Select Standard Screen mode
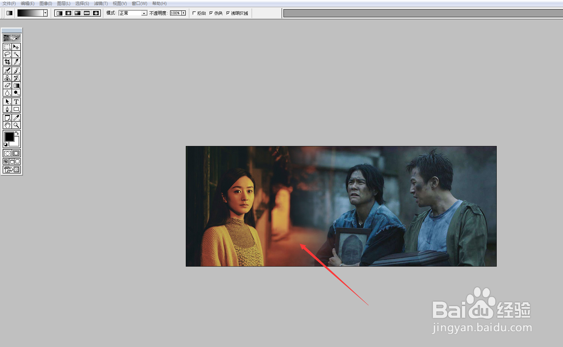Screen dimensions: 563x347 click(x=6, y=162)
